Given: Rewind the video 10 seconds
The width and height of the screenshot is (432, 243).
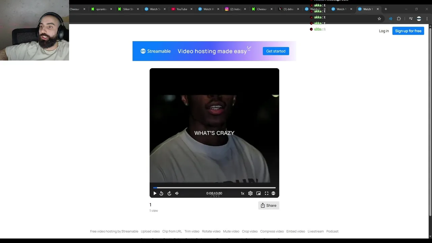Looking at the screenshot, I should tap(161, 193).
